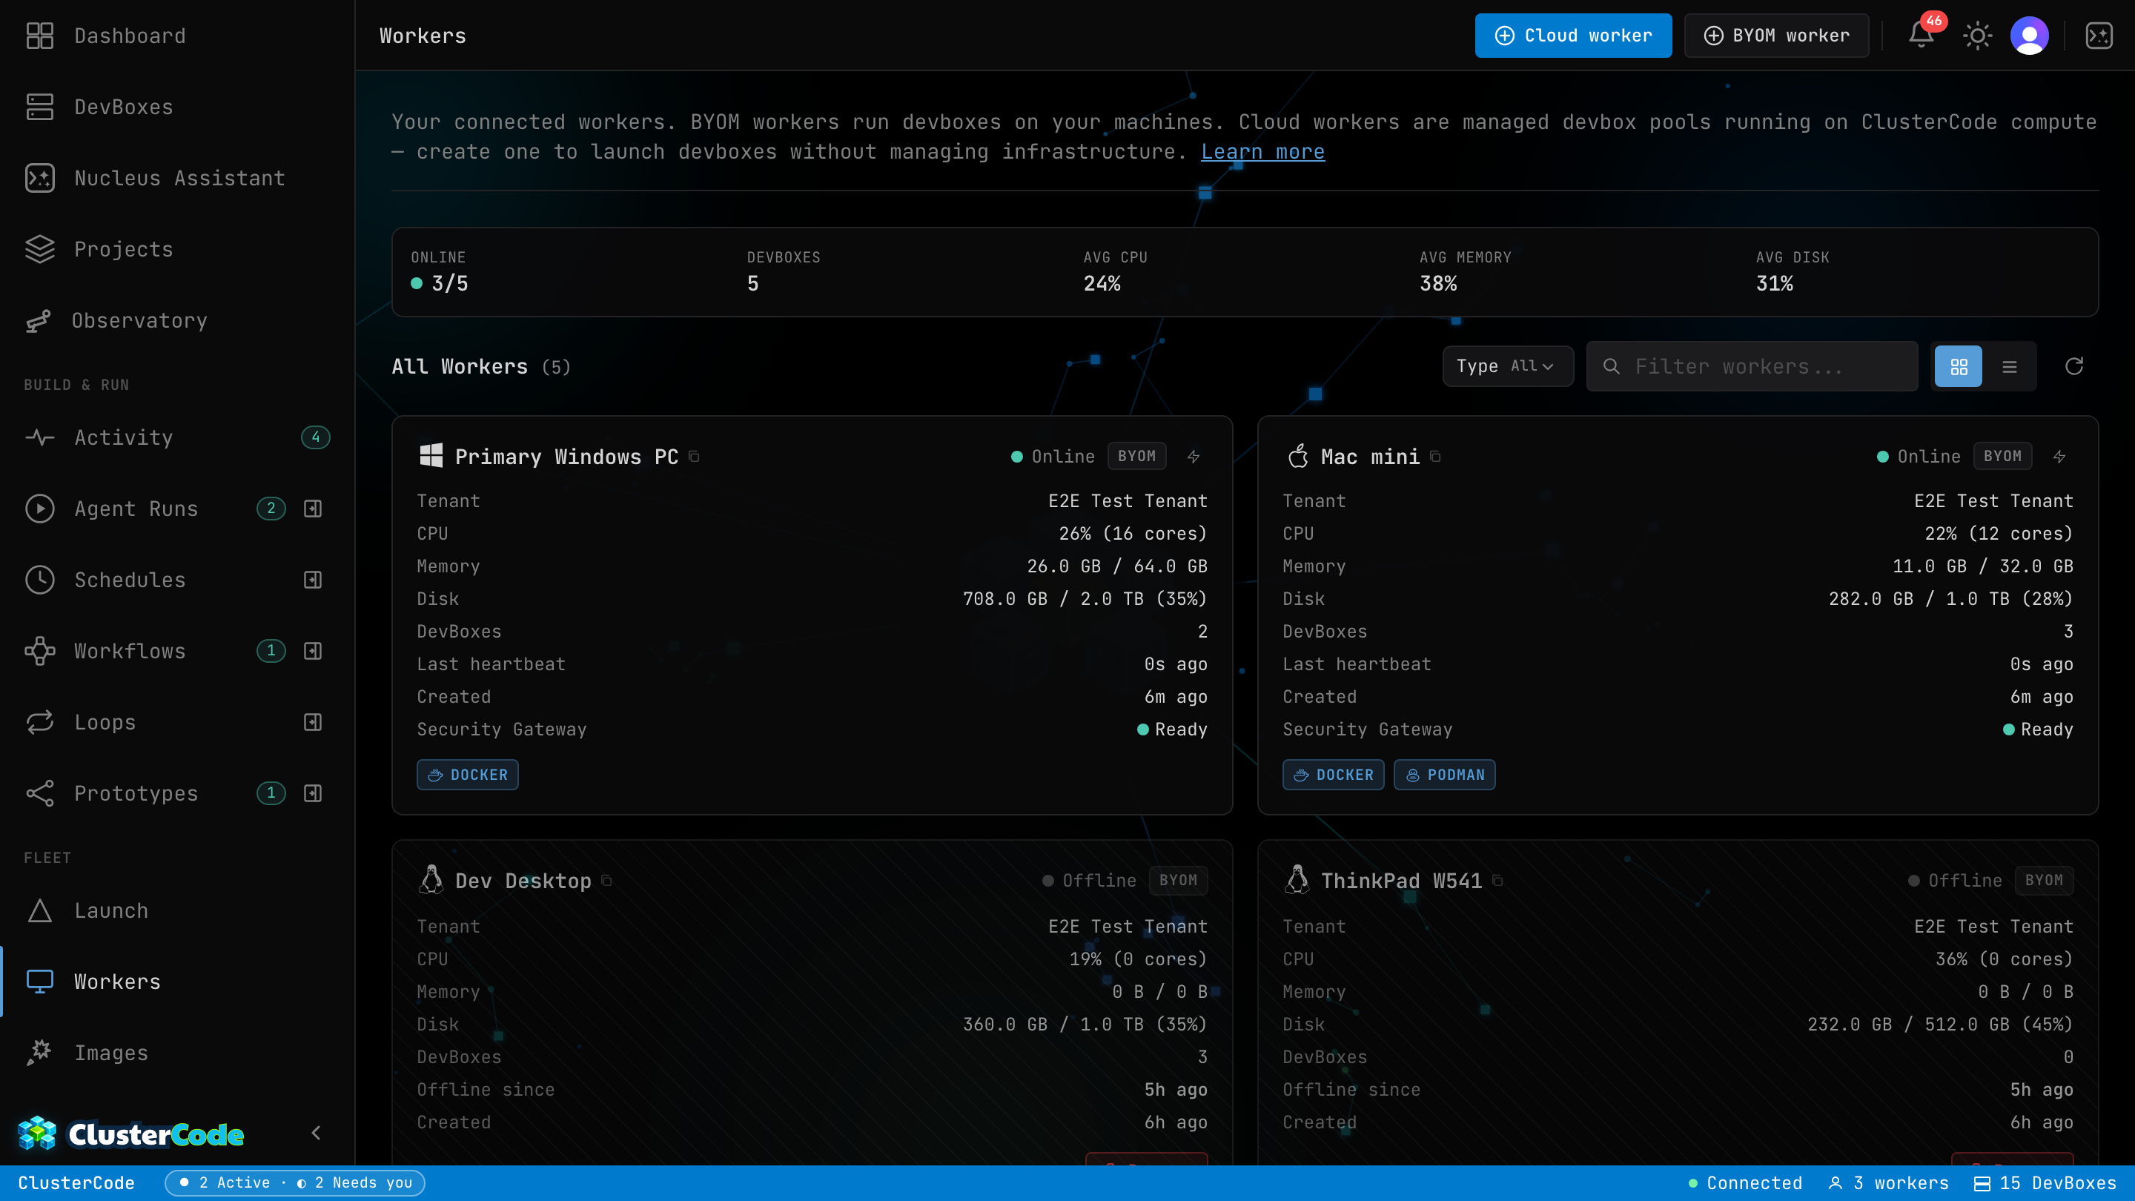
Task: Click DOCKER tag on Mac mini
Action: pos(1334,775)
